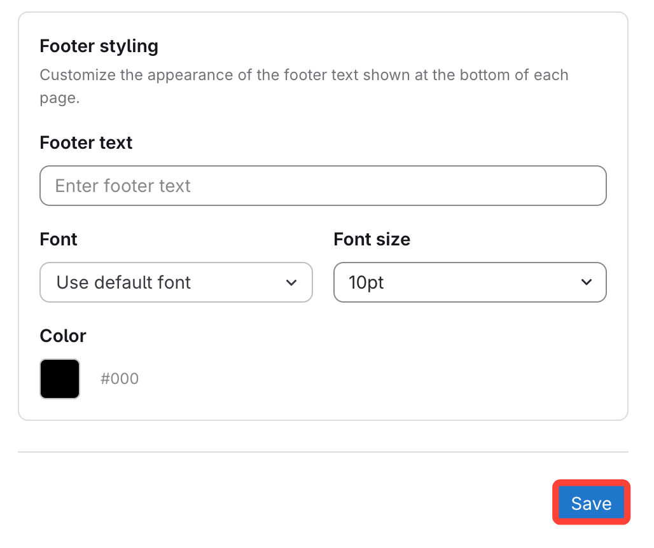
Task: Click the divider line above Save
Action: coord(323,452)
